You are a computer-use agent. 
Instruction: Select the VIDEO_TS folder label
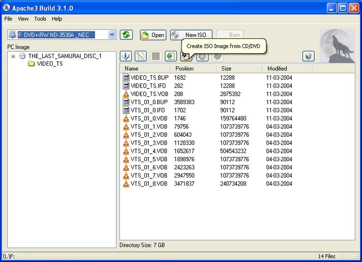pyautogui.click(x=50, y=64)
